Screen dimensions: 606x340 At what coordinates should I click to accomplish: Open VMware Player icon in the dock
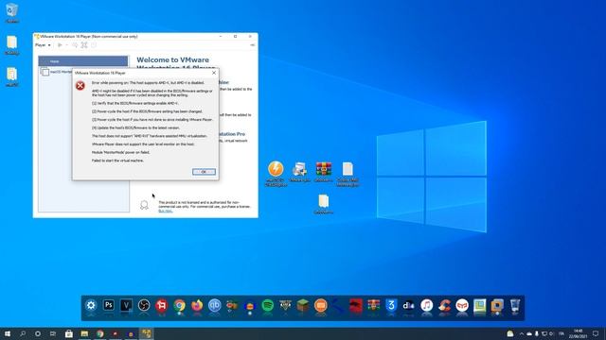[x=497, y=305]
